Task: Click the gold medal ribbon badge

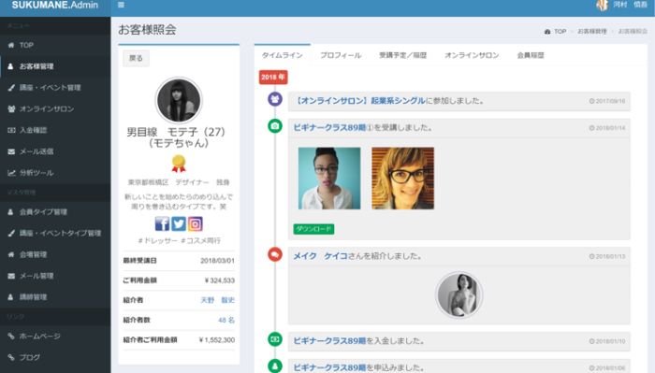Action: 179,164
